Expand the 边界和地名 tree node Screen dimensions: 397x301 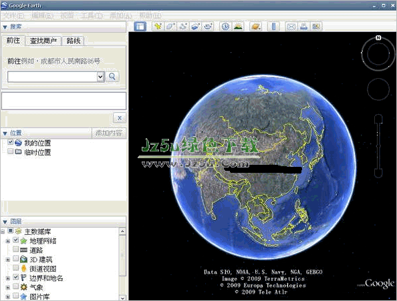(x=8, y=278)
